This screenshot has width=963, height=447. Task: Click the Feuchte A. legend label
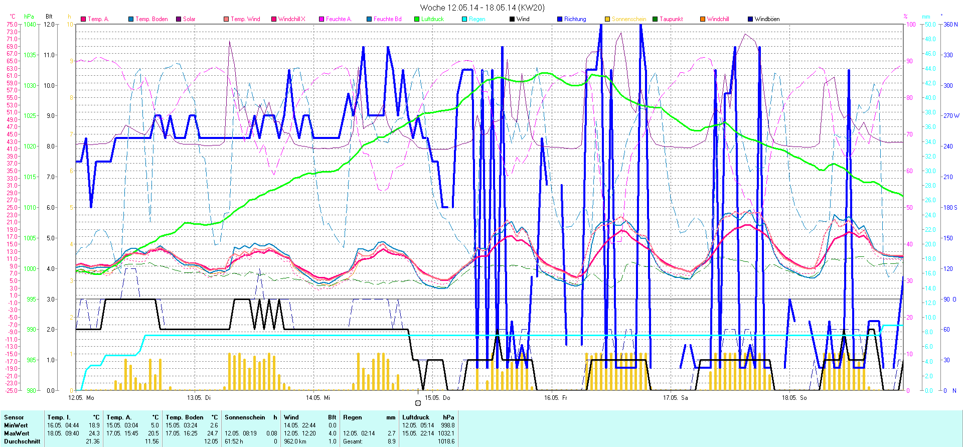point(339,19)
